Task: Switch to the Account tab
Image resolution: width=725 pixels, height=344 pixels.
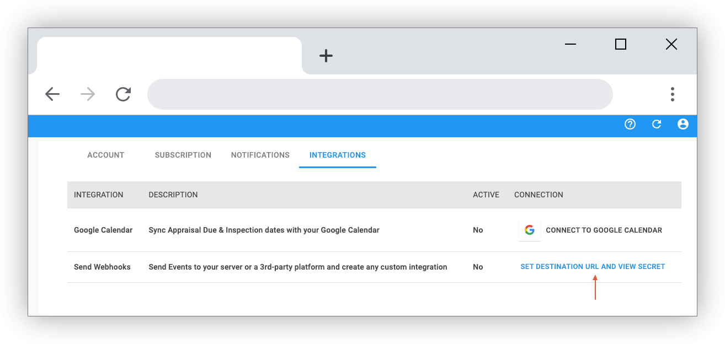Action: [x=106, y=155]
